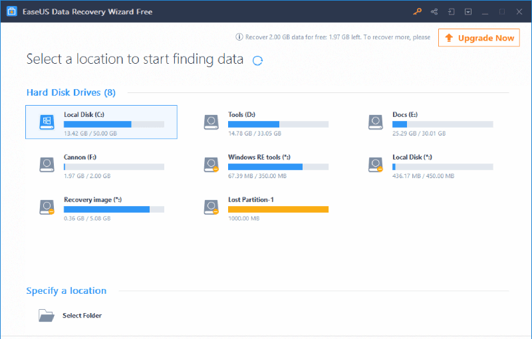
Task: Select the Cannon (F:) drive
Action: pos(101,165)
